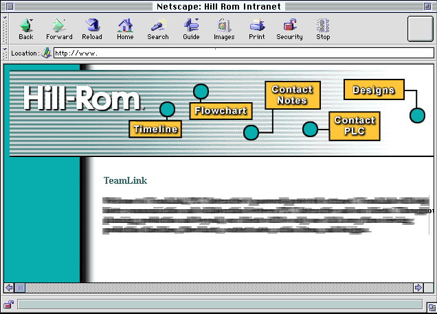437x314 pixels.
Task: Load page images with Images icon
Action: pos(224,29)
